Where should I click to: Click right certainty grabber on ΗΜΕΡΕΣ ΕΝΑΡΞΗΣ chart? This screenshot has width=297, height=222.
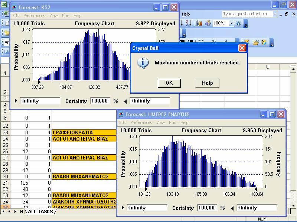click(256, 189)
